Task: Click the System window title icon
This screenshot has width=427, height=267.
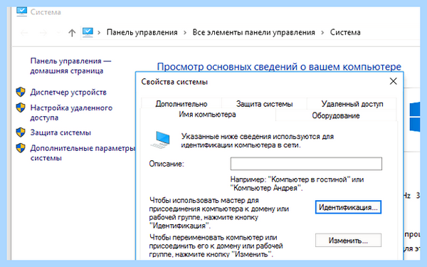Action: pyautogui.click(x=21, y=11)
